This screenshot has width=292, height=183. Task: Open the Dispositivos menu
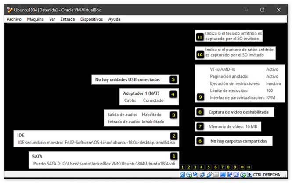[x=91, y=19]
